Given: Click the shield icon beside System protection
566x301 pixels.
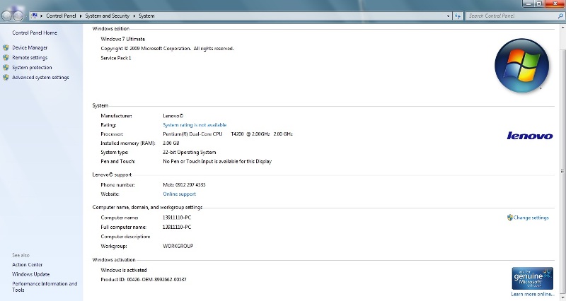Looking at the screenshot, I should tap(6, 67).
